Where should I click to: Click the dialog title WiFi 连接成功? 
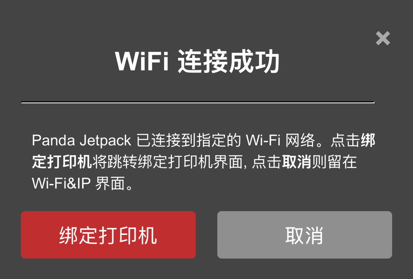pos(197,62)
